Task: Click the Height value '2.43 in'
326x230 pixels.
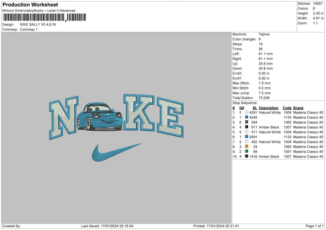Action: click(x=318, y=13)
